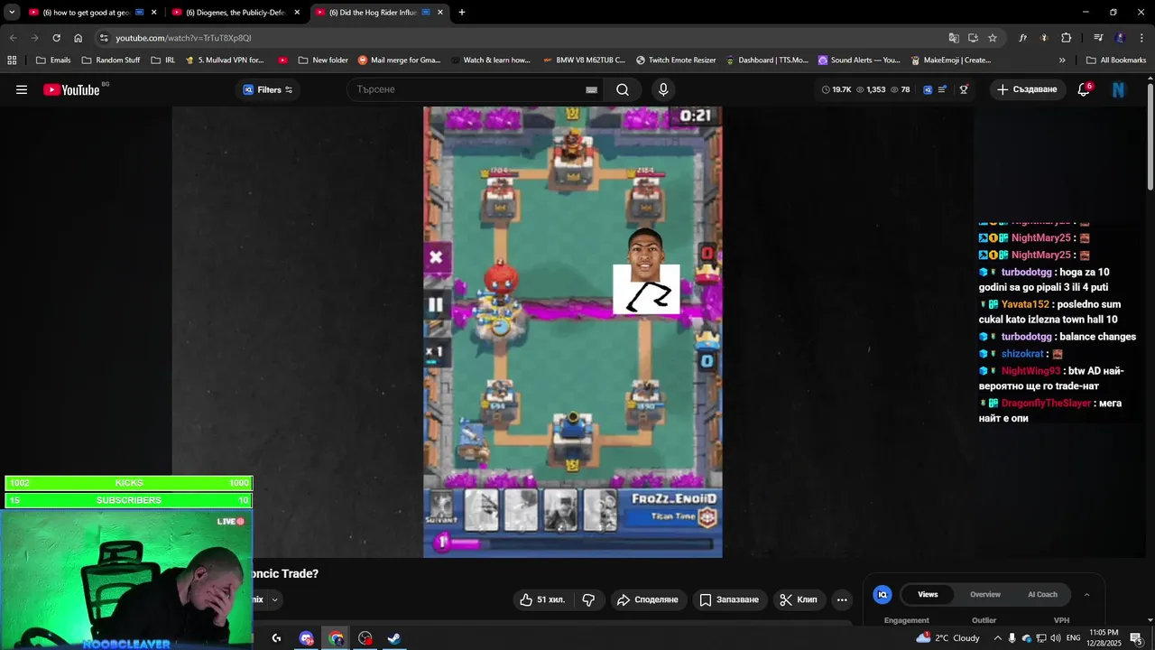Open the MakeEmoji bookmark

point(950,60)
